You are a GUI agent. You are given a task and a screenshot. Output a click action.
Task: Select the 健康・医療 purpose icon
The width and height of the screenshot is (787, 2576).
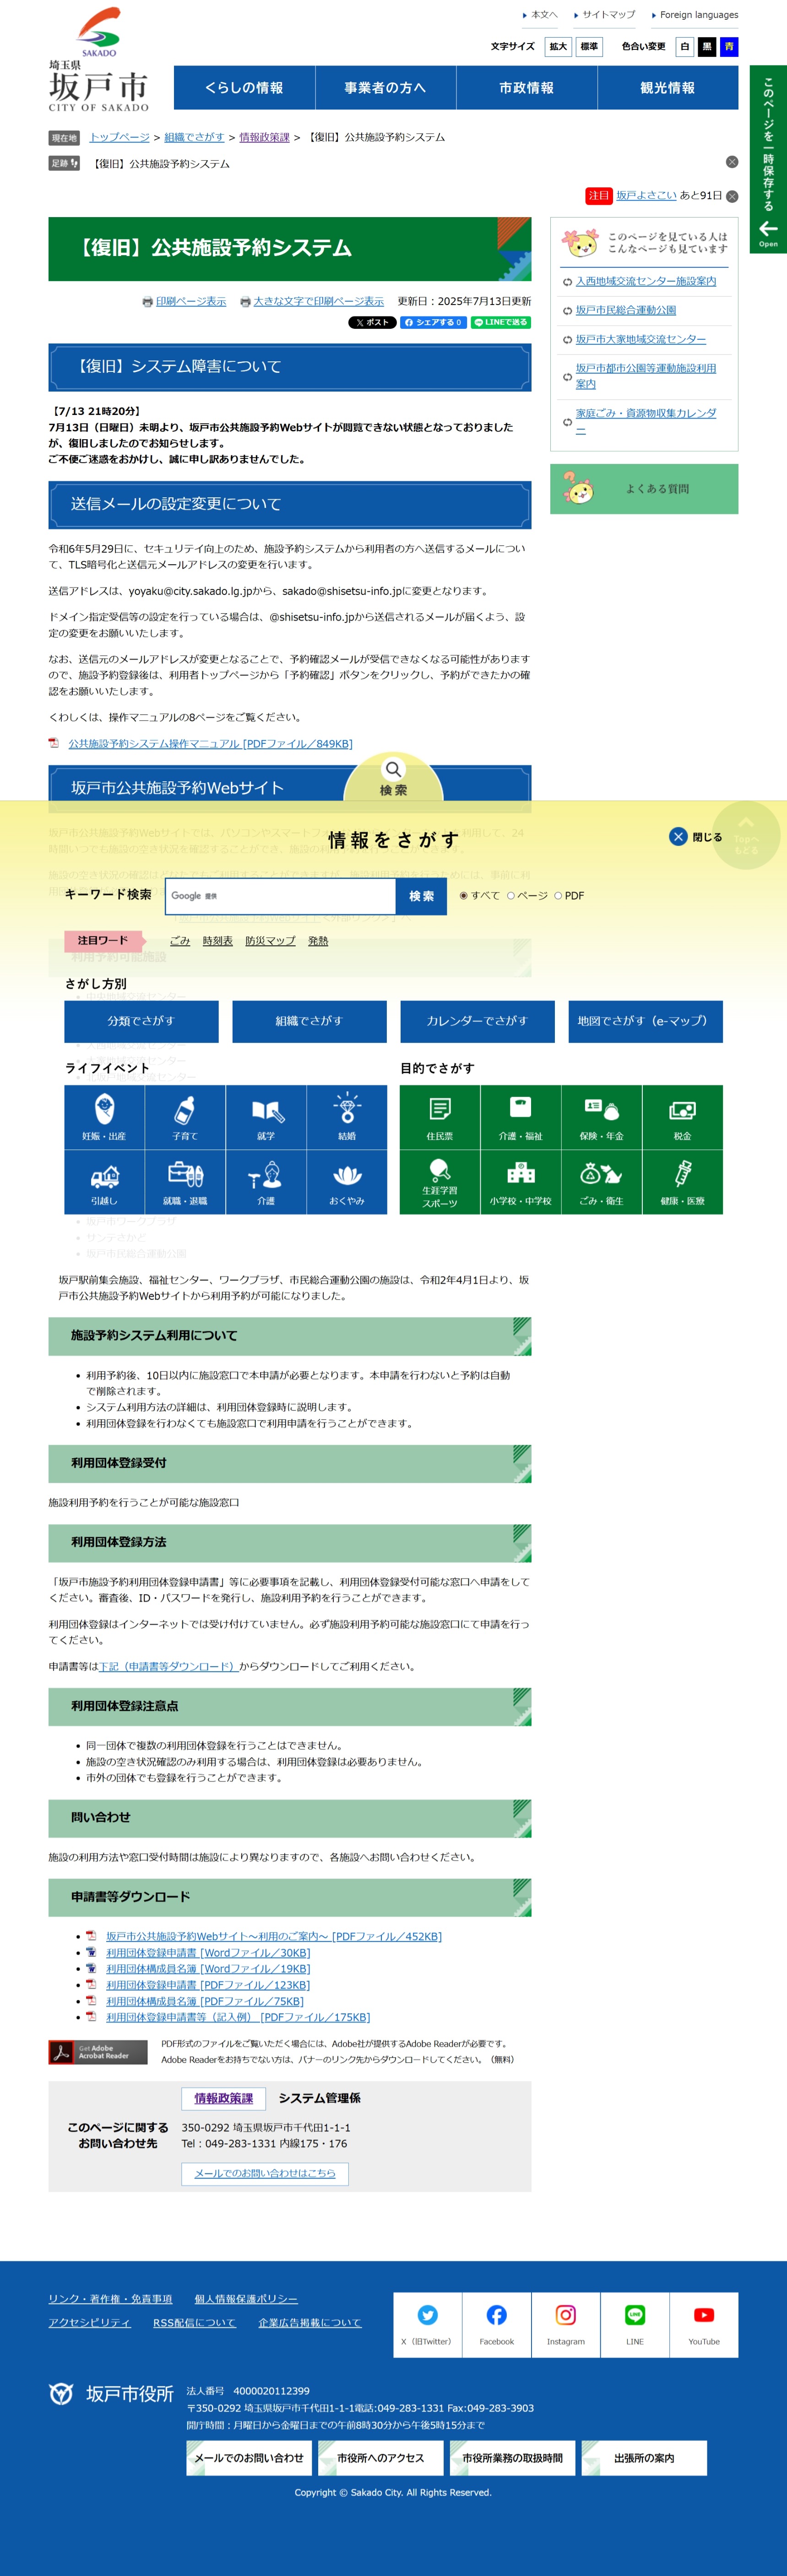coord(682,1182)
